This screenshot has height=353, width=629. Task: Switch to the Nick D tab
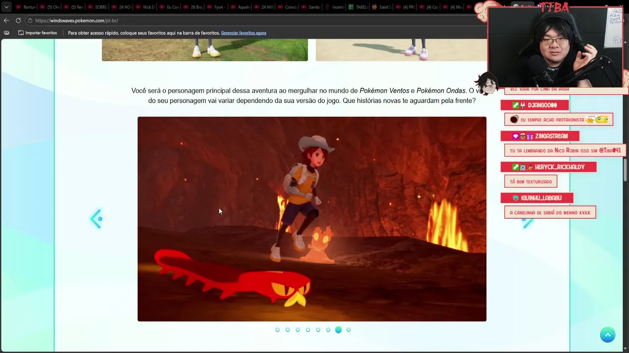click(x=144, y=7)
